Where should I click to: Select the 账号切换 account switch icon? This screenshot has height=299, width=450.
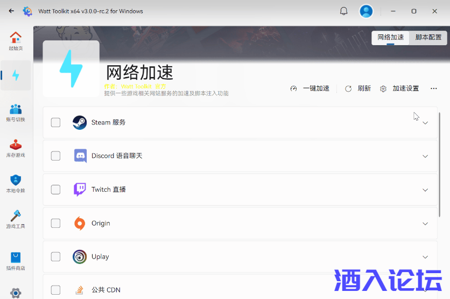(16, 113)
